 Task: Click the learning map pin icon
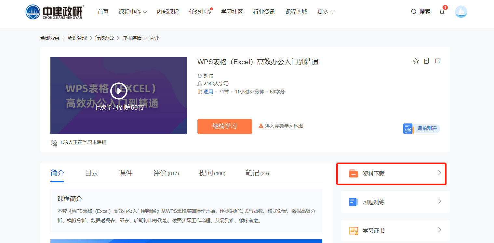click(x=261, y=126)
